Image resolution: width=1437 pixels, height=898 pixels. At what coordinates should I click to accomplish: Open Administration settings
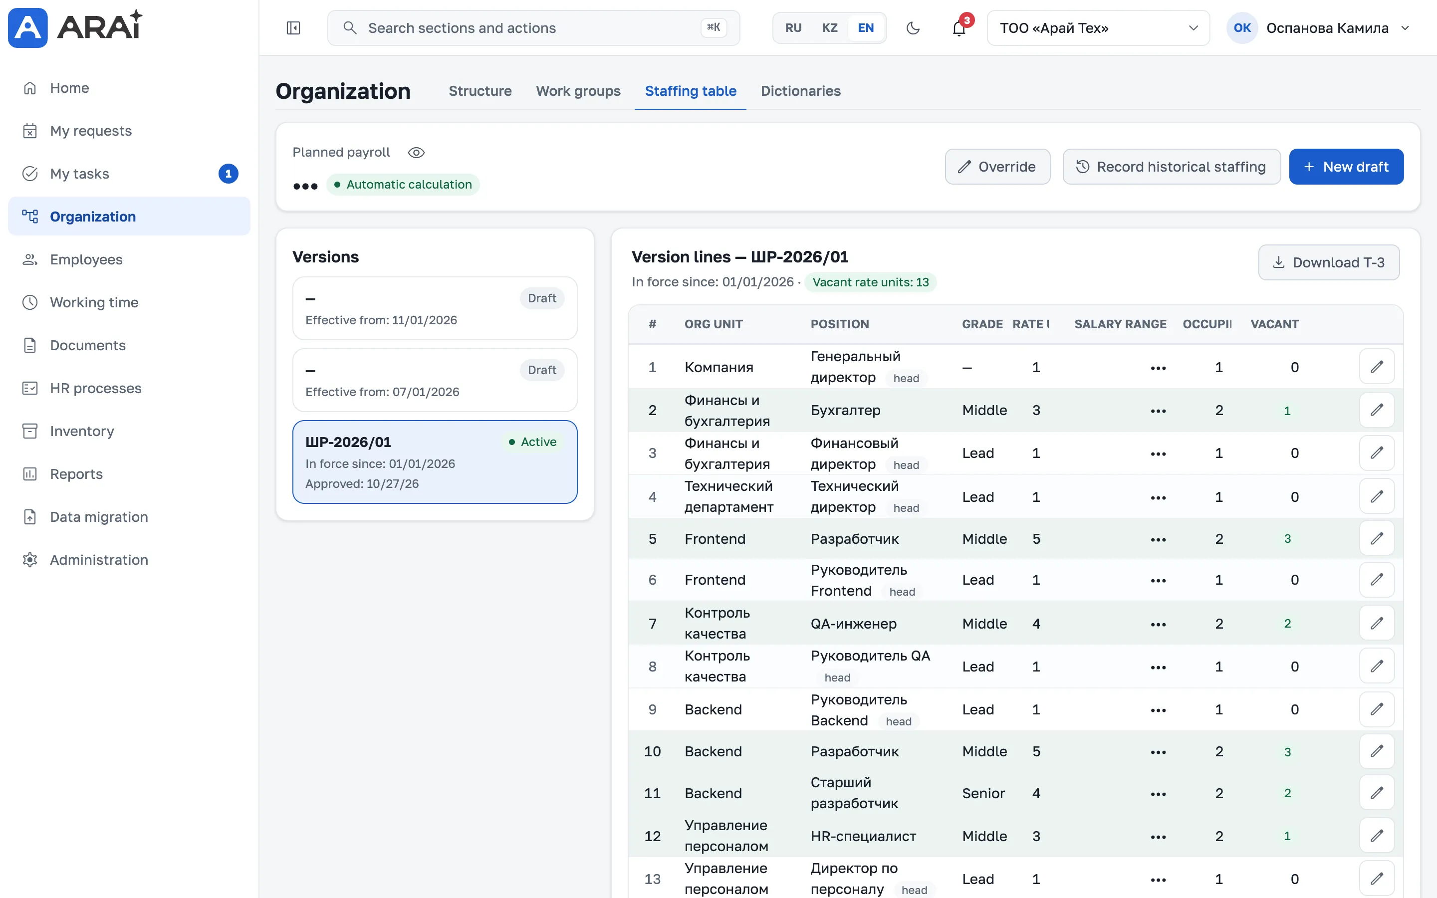coord(129,559)
